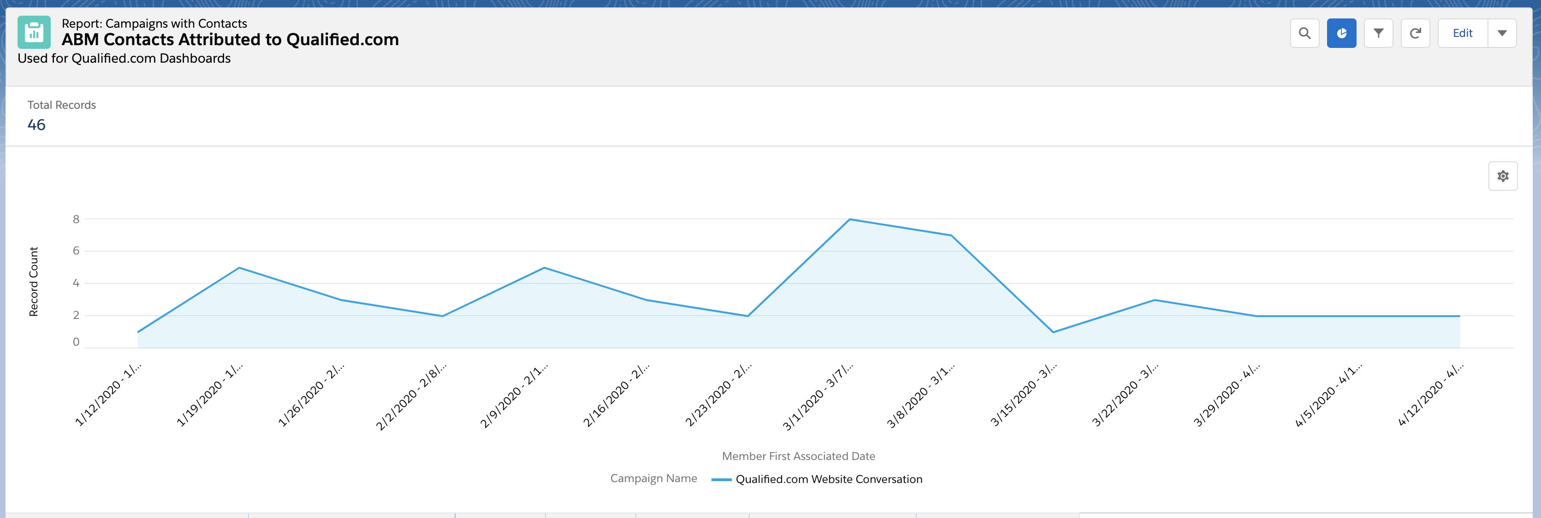Screen dimensions: 1541x518
Task: Click the 1/26/2020 x-axis label
Action: tap(311, 395)
